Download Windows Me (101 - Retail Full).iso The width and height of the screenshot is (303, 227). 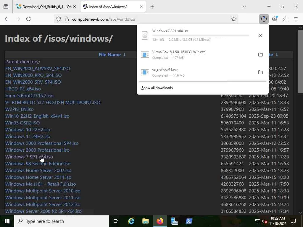tap(41, 184)
